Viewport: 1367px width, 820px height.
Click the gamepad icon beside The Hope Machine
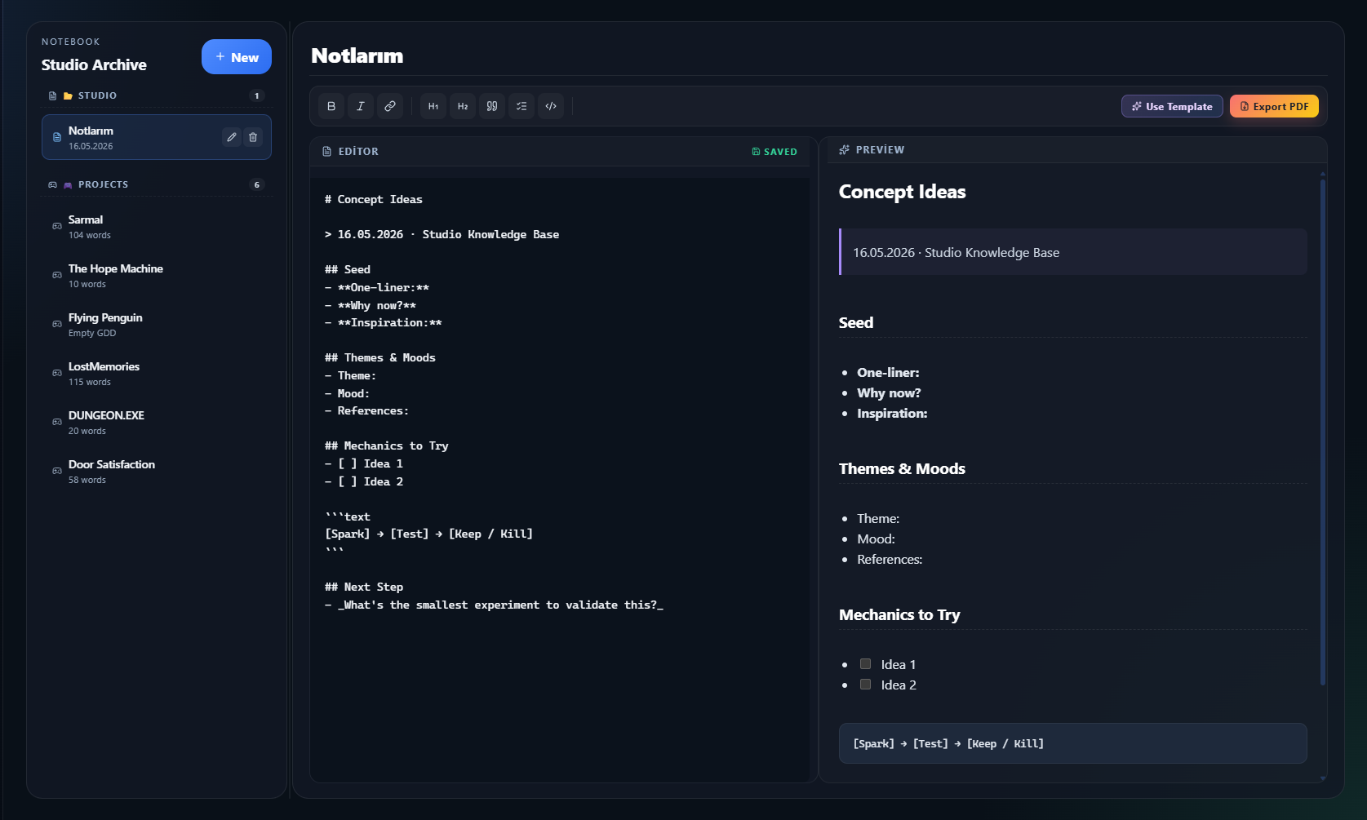(x=57, y=275)
